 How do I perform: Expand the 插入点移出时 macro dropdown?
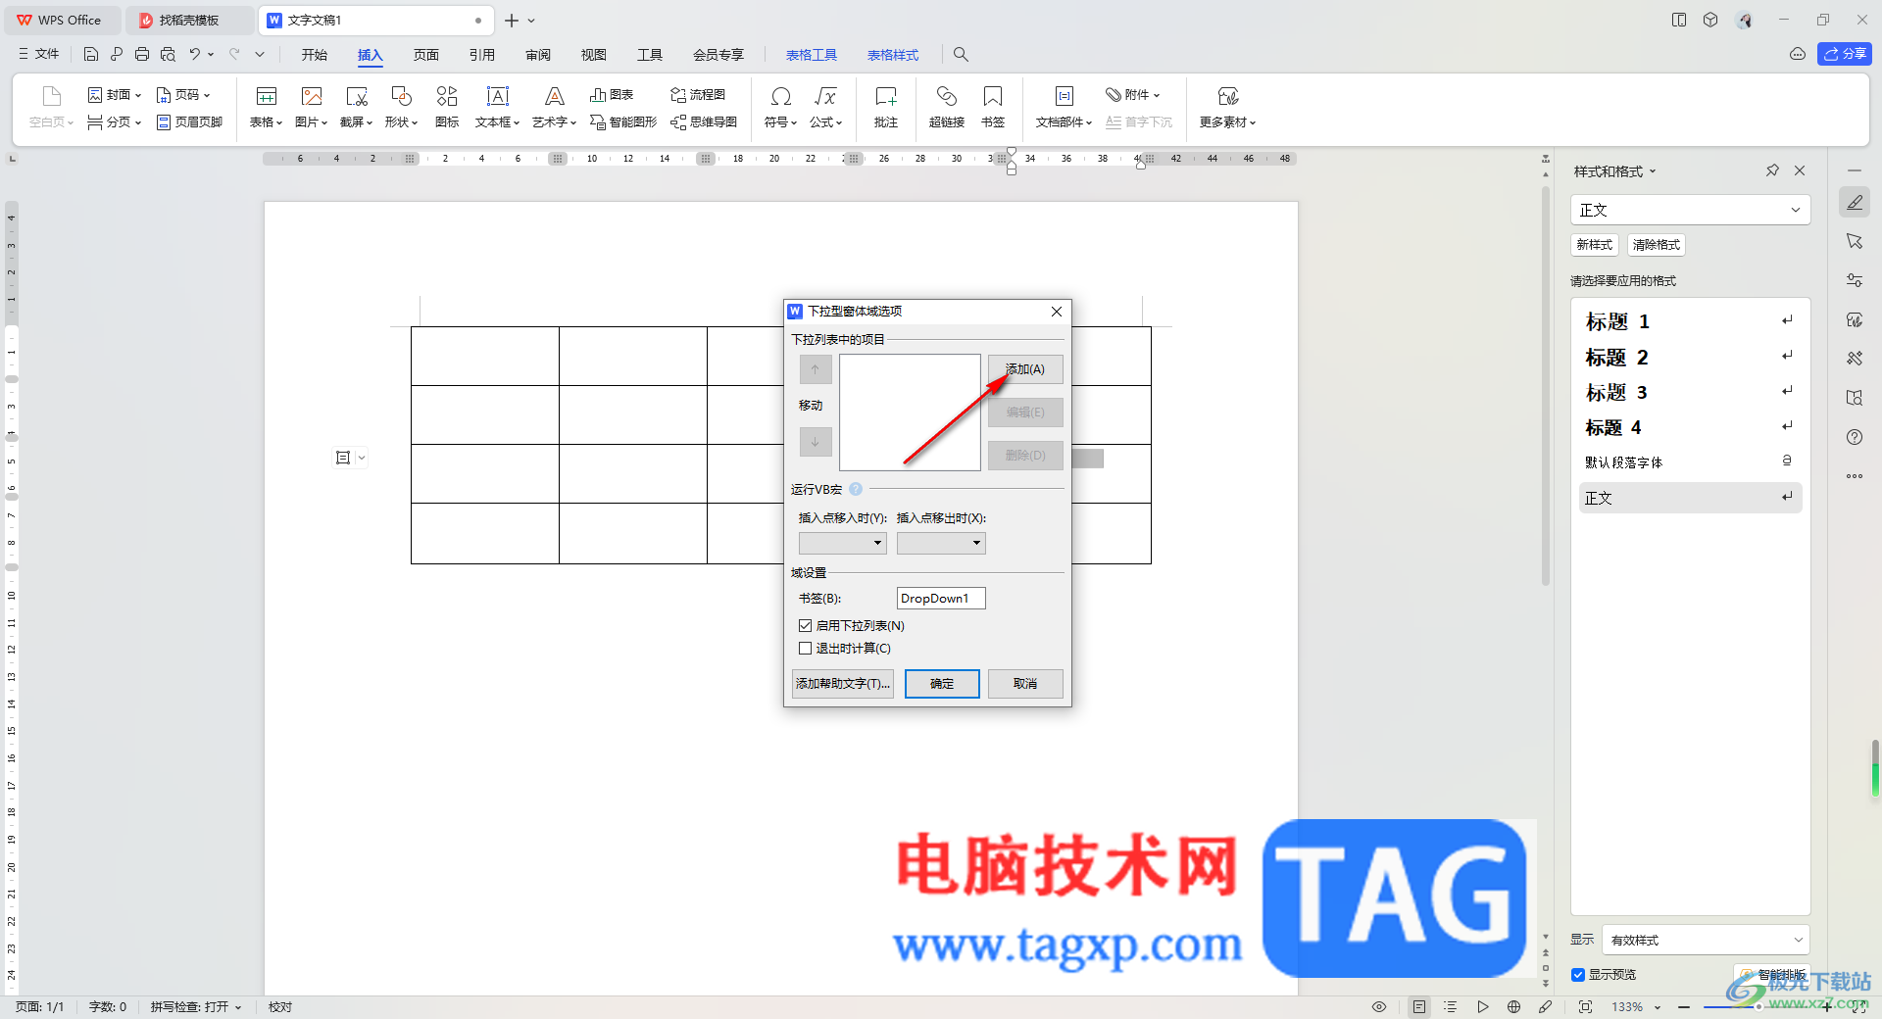click(x=941, y=543)
